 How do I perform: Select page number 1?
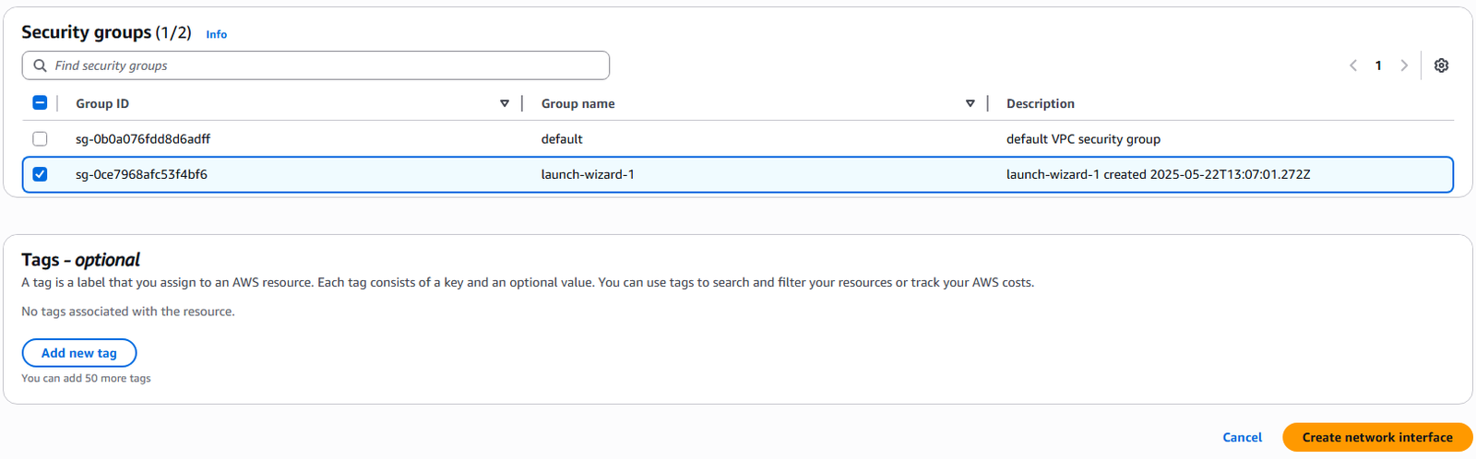click(x=1378, y=65)
